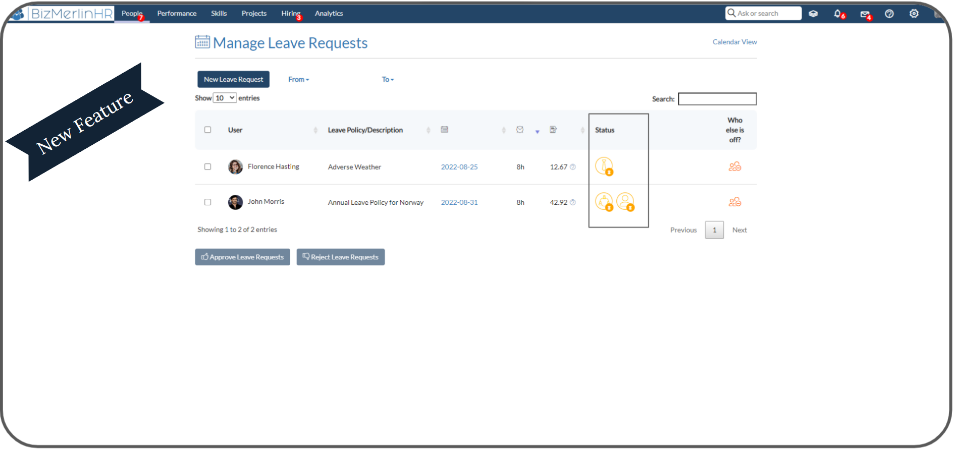The height and width of the screenshot is (449, 953).
Task: Open the Analytics menu
Action: tap(329, 14)
